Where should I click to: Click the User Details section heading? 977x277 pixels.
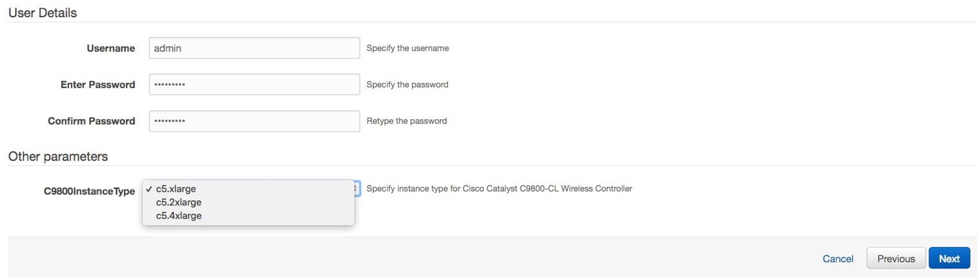pos(43,13)
